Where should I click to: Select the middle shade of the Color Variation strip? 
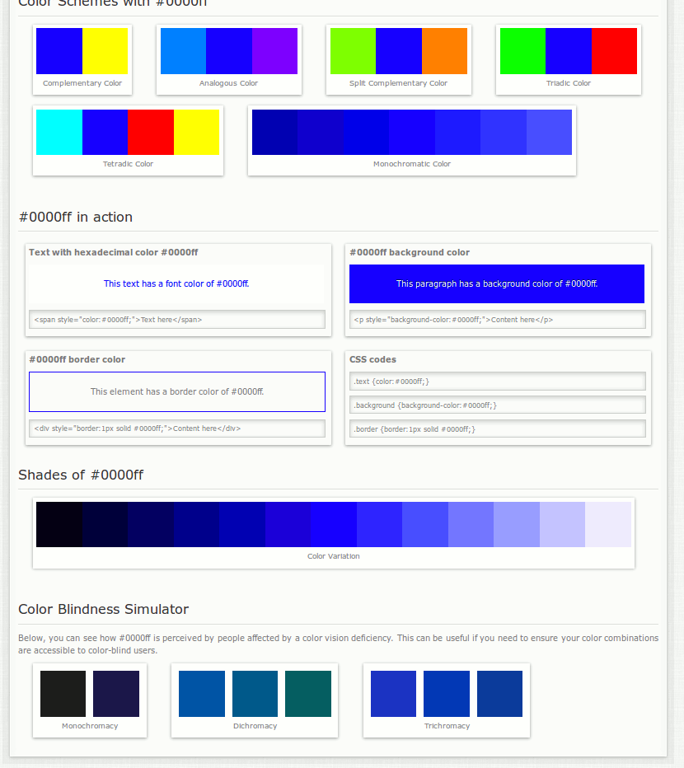(x=334, y=523)
